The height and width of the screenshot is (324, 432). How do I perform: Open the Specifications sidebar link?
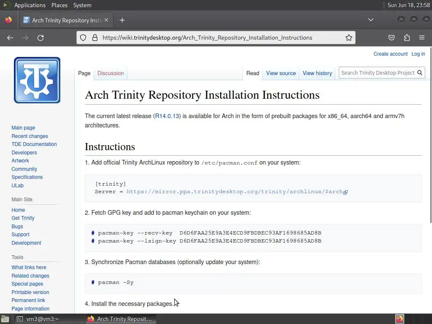click(27, 177)
